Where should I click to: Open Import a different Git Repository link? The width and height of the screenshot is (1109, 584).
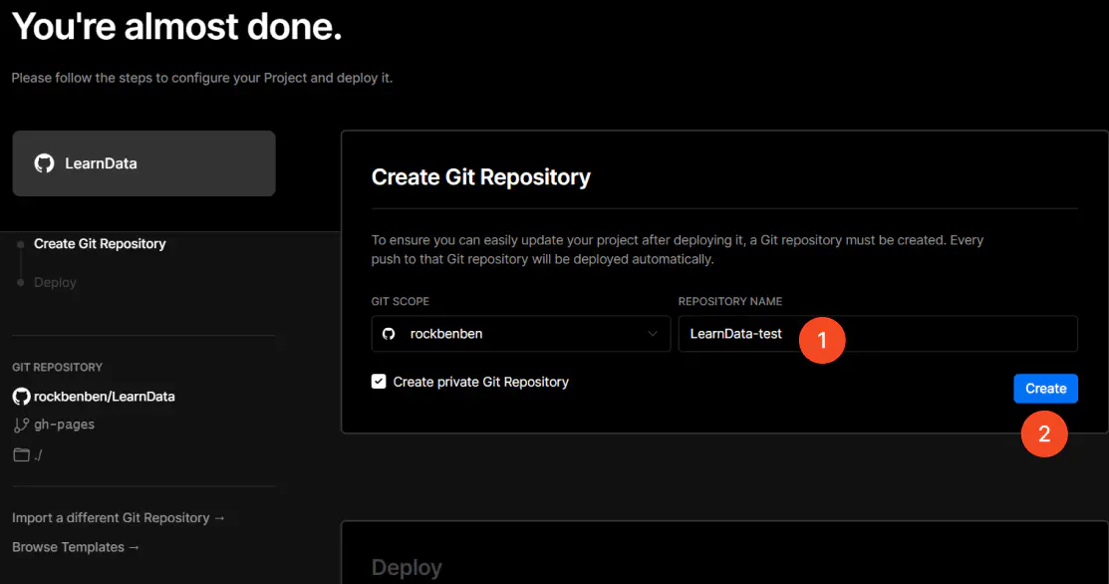coord(119,518)
